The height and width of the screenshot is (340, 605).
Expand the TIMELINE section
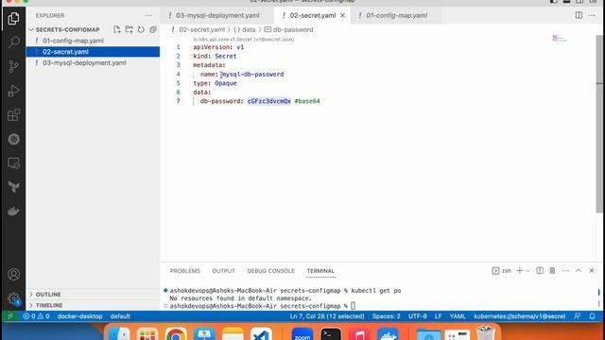48,305
